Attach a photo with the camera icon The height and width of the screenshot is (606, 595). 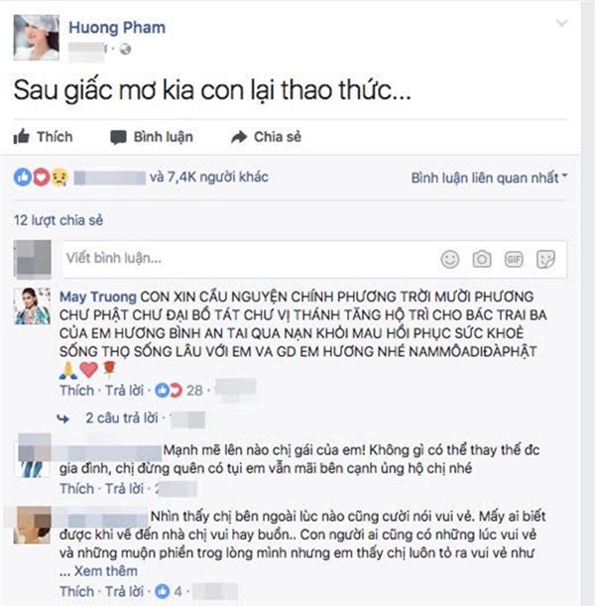pos(482,259)
